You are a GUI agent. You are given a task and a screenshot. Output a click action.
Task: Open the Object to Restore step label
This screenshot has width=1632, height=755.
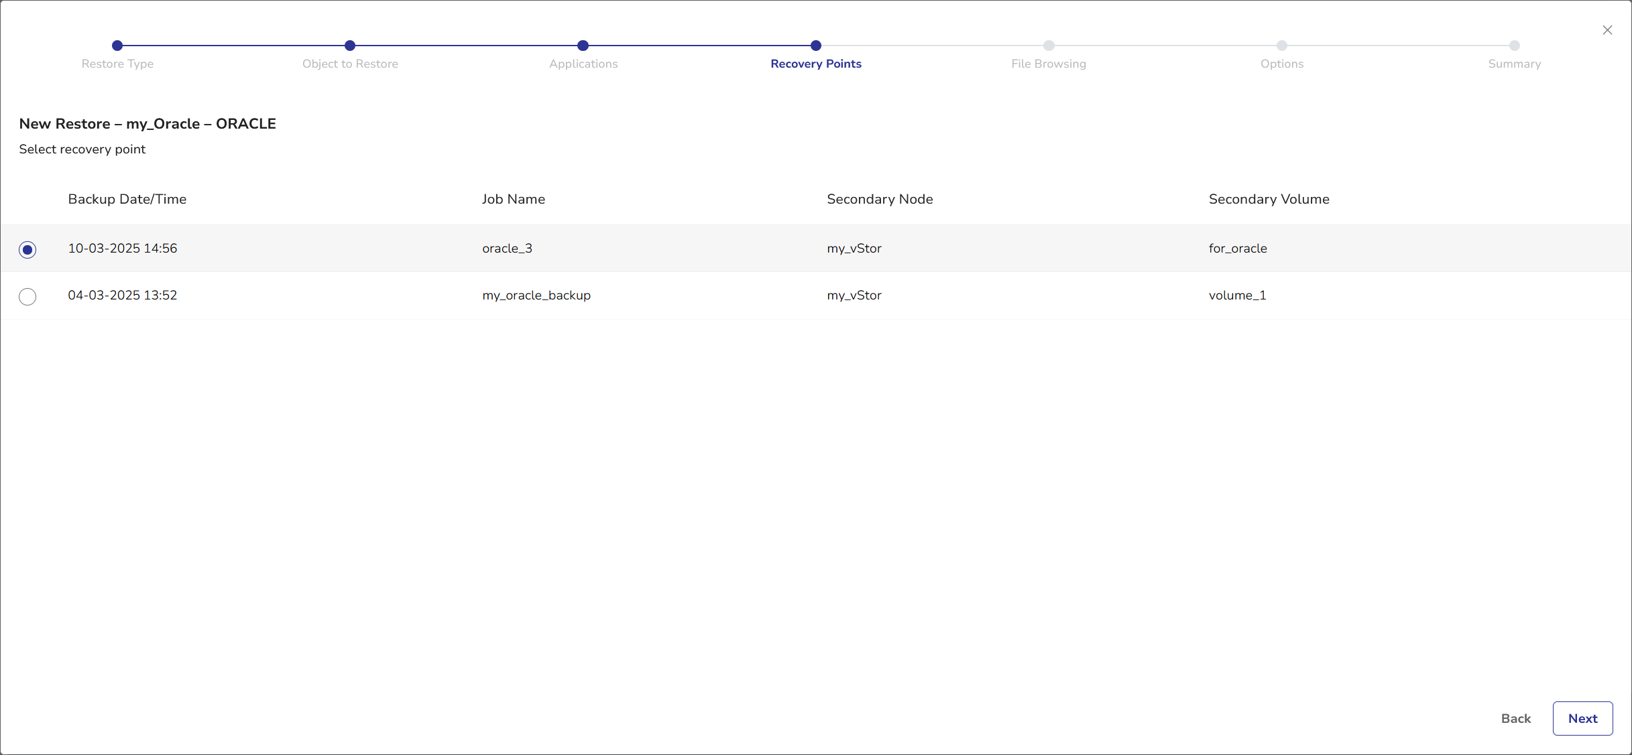tap(350, 64)
